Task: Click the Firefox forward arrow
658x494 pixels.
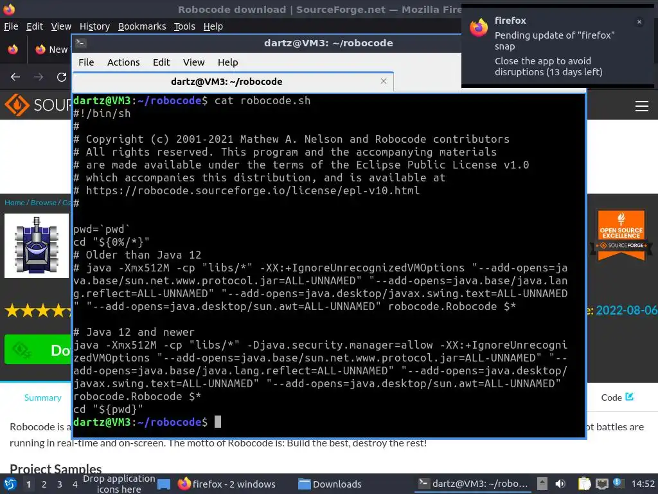Action: click(x=39, y=77)
